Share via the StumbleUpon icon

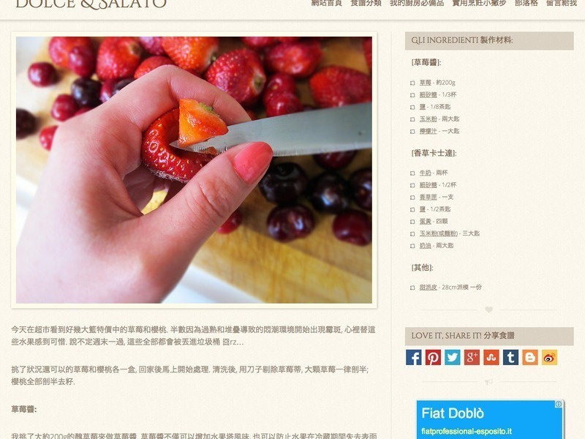point(491,357)
